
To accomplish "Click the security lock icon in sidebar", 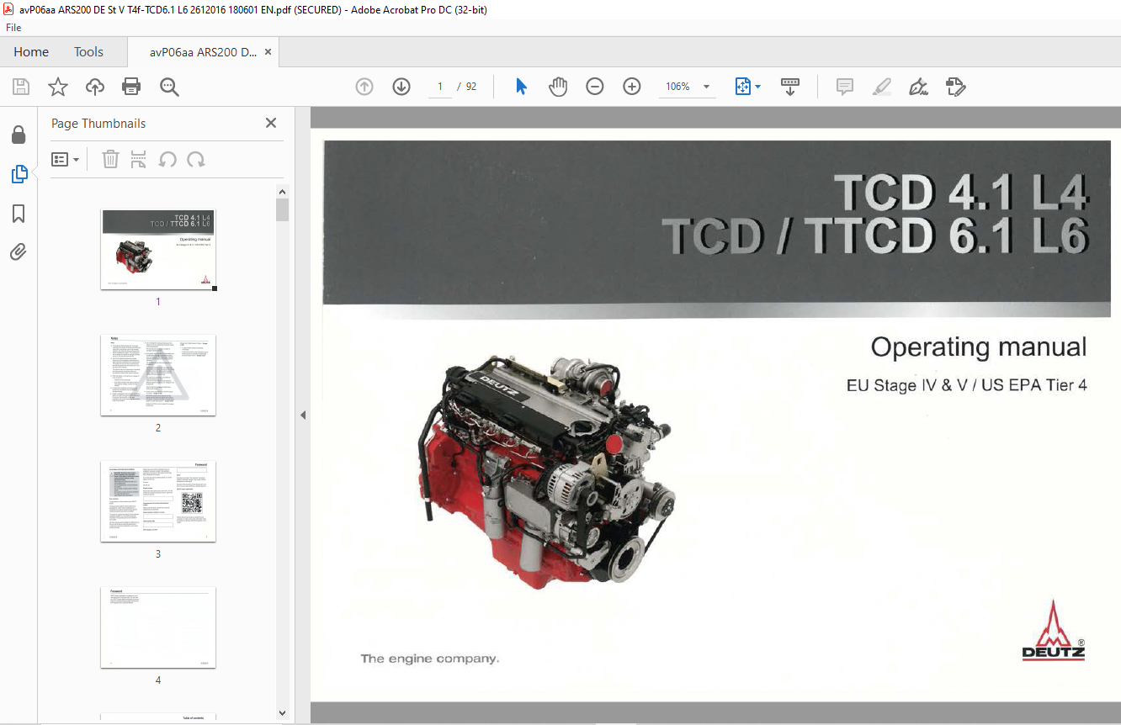I will click(x=19, y=135).
